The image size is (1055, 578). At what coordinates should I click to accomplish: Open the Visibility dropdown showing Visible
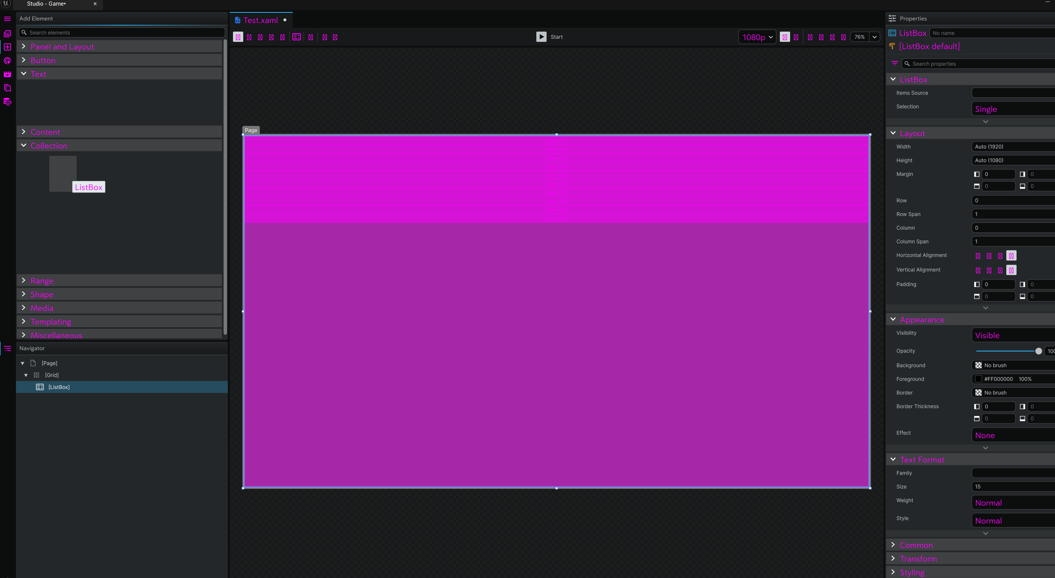click(x=1013, y=335)
